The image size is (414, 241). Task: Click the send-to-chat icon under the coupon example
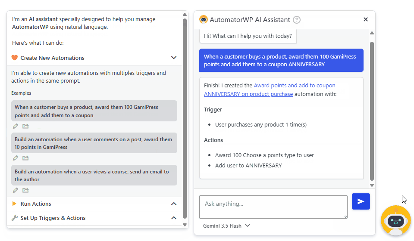click(25, 126)
